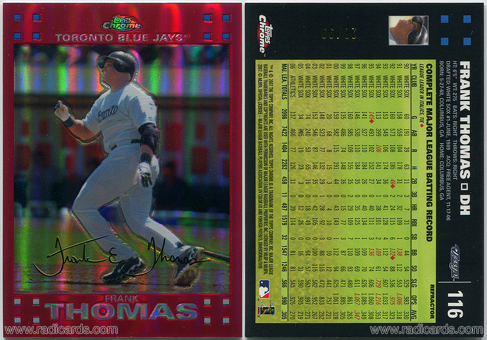The image size is (487, 340).
Task: Click the card number 116
Action: coord(455,304)
